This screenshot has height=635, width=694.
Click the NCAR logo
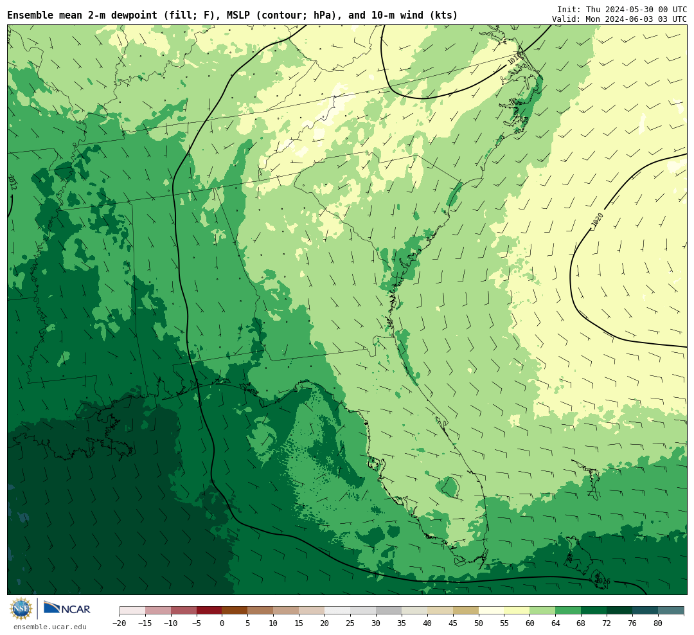[67, 608]
